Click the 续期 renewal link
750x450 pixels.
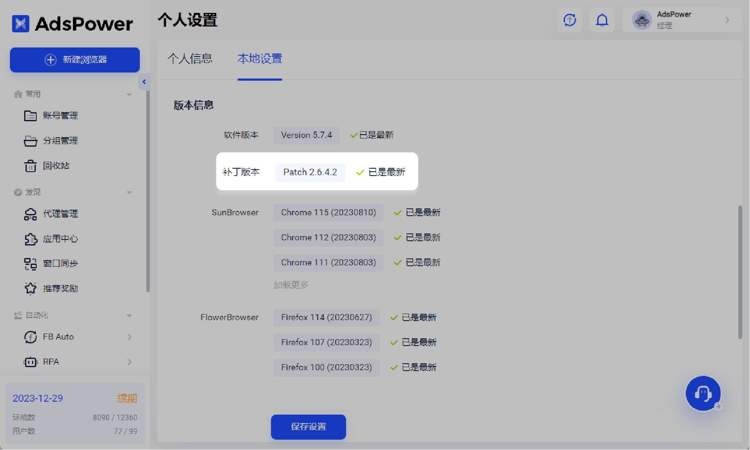tap(126, 398)
